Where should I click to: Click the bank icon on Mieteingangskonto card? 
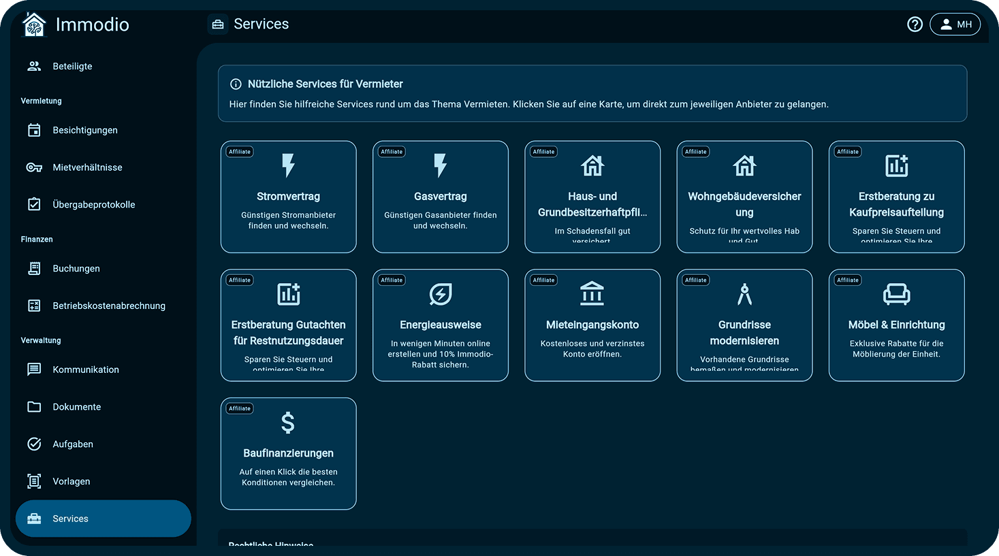click(592, 294)
